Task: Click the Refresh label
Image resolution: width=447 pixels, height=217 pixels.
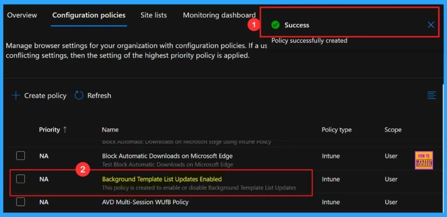Action: point(99,96)
